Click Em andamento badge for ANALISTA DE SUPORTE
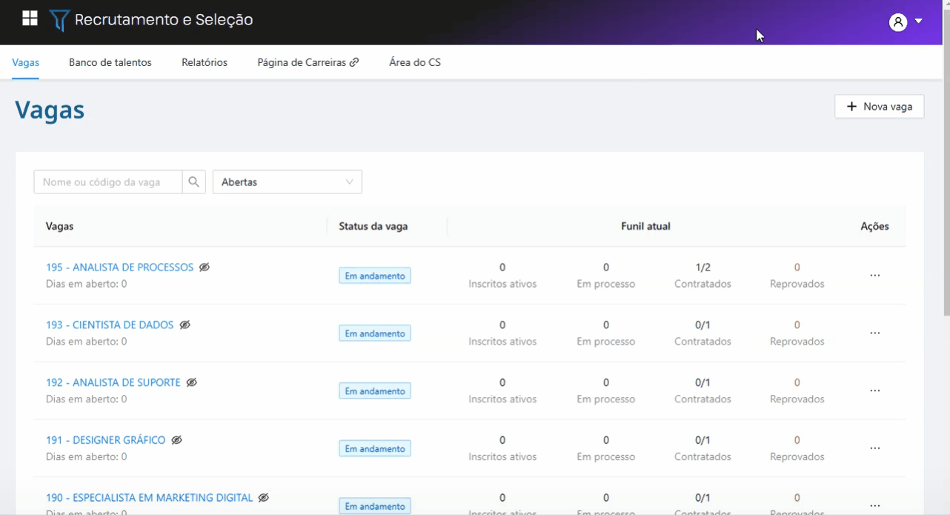The image size is (950, 515). click(375, 391)
